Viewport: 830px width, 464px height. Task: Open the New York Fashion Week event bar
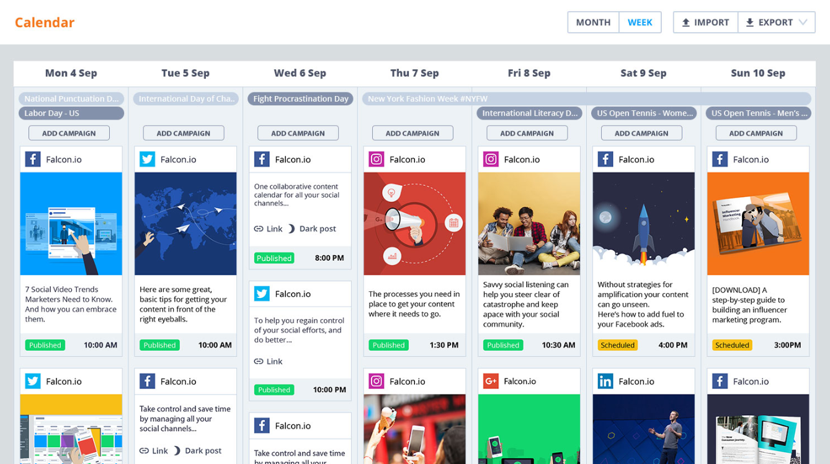[586, 98]
